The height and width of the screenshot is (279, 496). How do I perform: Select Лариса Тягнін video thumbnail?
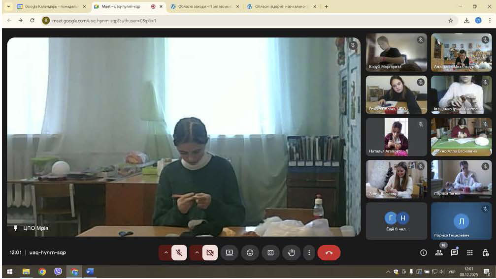coord(462,179)
